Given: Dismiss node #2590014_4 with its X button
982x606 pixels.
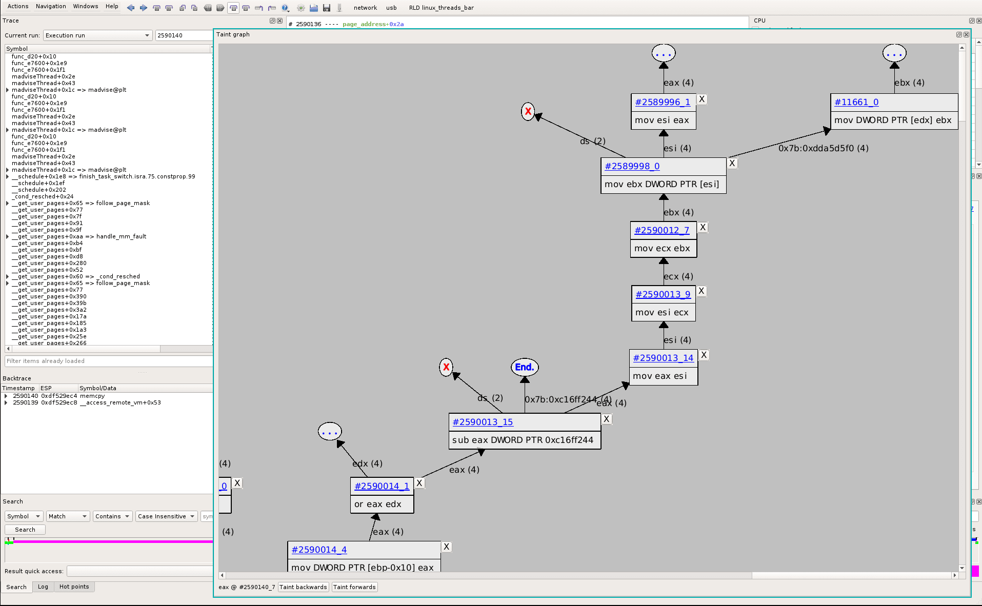Looking at the screenshot, I should tap(446, 547).
